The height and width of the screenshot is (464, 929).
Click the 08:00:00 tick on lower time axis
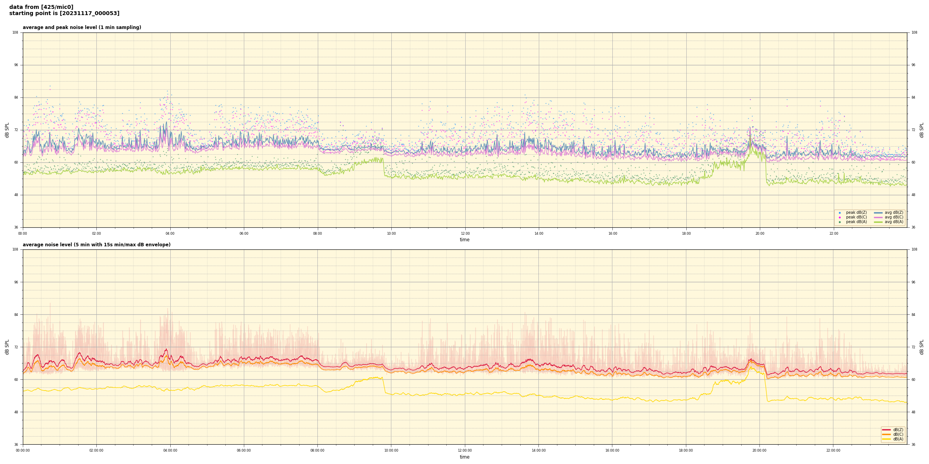tap(317, 450)
